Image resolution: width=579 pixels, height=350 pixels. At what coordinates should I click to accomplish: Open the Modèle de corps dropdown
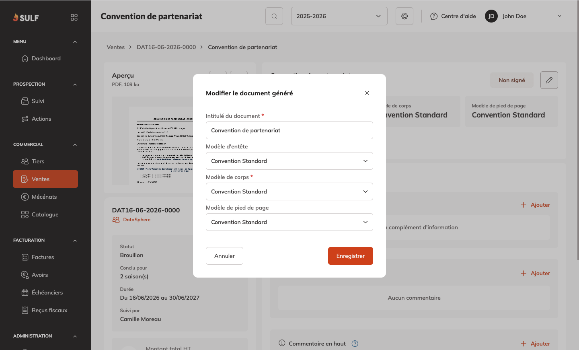tap(289, 191)
